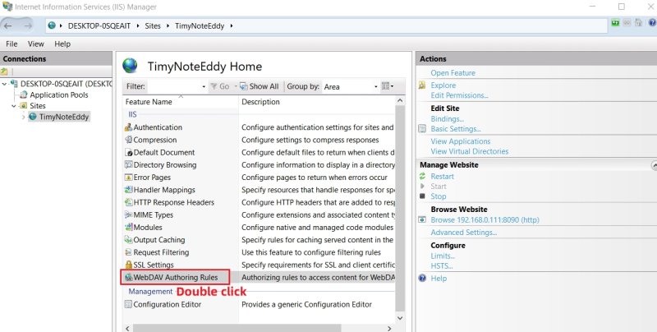Open the Configuration Editor feature

[168, 304]
